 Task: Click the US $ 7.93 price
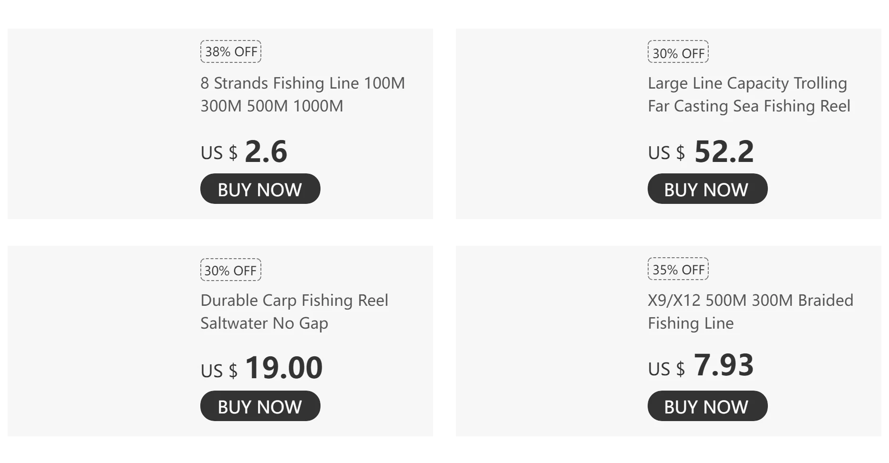point(701,365)
